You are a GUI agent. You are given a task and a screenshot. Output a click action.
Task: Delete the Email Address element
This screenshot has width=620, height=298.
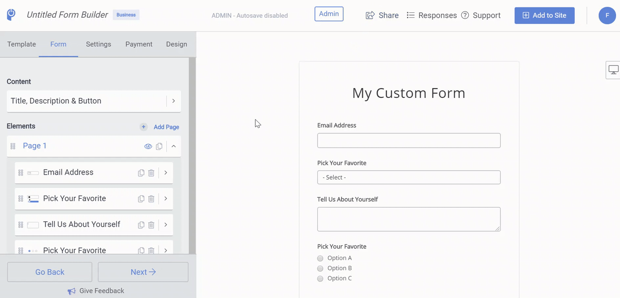point(151,173)
